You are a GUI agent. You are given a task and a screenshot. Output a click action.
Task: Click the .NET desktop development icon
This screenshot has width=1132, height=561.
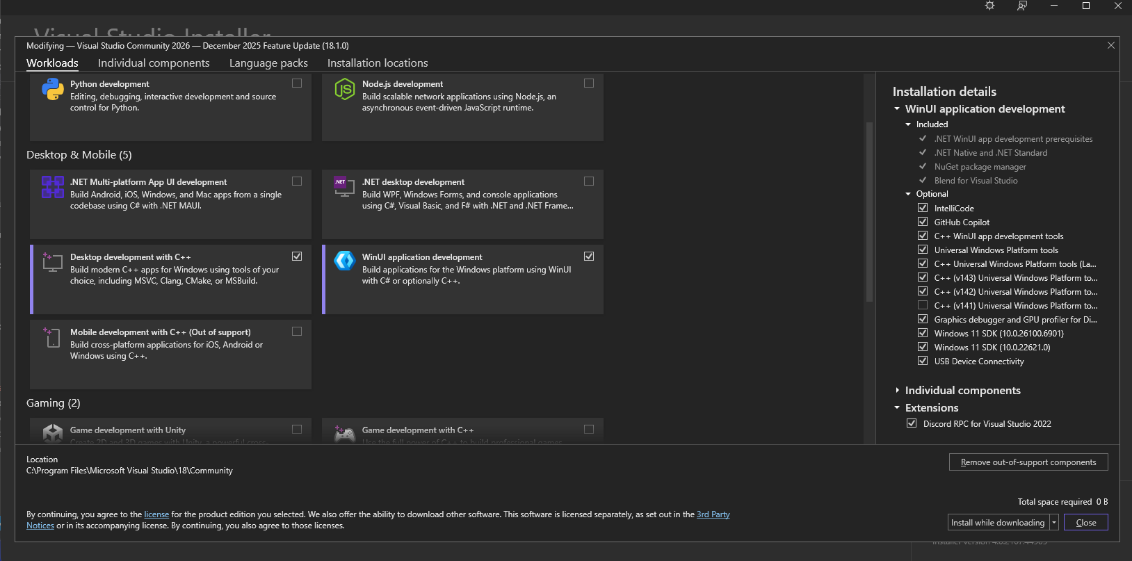(x=344, y=186)
